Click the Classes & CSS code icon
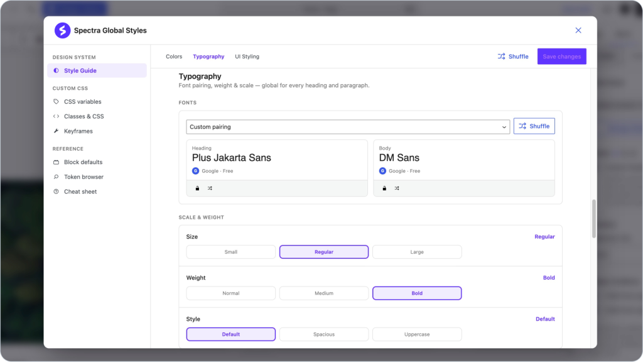 coord(56,116)
